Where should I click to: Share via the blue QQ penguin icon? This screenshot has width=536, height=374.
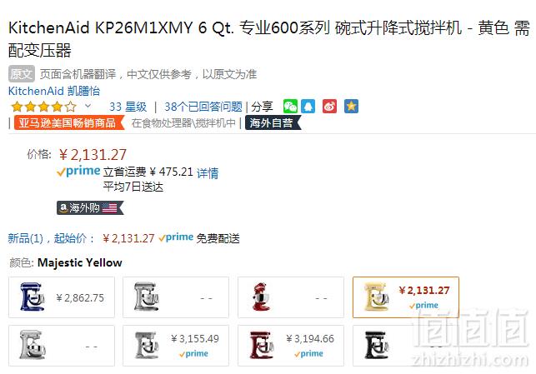click(308, 107)
